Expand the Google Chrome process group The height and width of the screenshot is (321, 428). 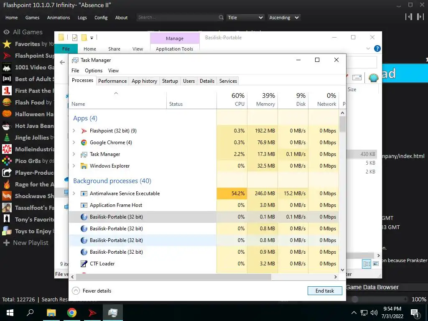coord(74,143)
